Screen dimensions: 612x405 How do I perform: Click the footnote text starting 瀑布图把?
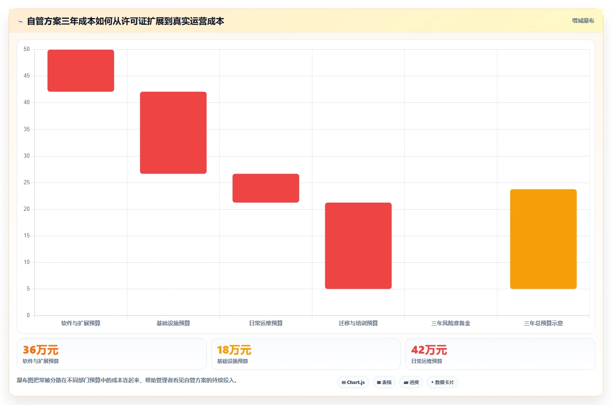click(x=127, y=380)
